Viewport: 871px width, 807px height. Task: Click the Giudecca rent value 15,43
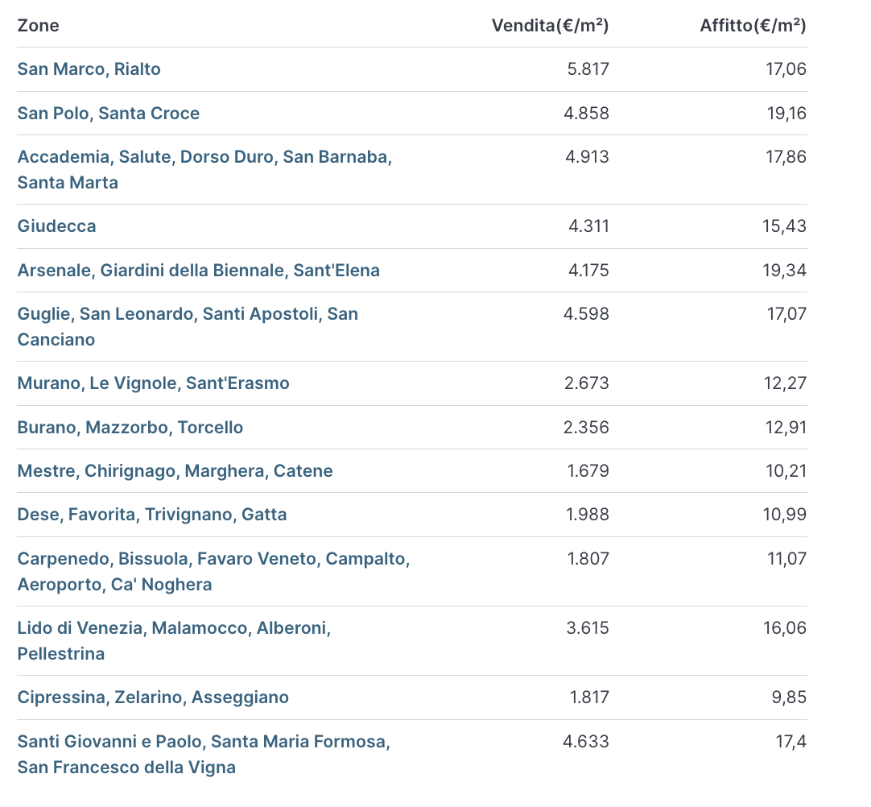click(784, 226)
